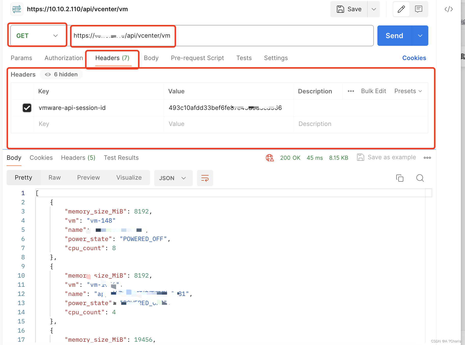Open the Presets dropdown

(x=408, y=91)
